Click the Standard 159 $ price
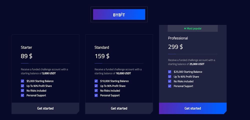This screenshot has height=120, width=250. pyautogui.click(x=102, y=56)
